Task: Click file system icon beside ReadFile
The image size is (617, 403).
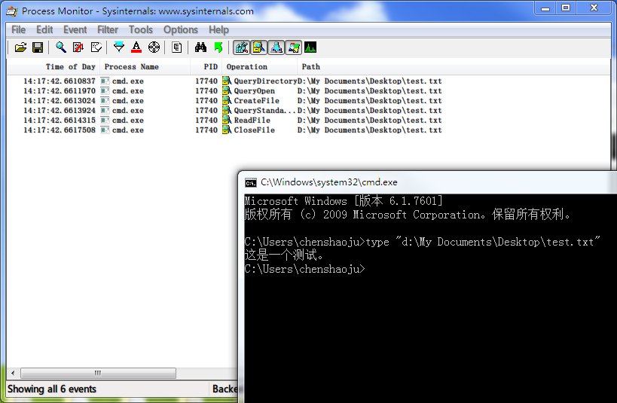Action: tap(227, 120)
